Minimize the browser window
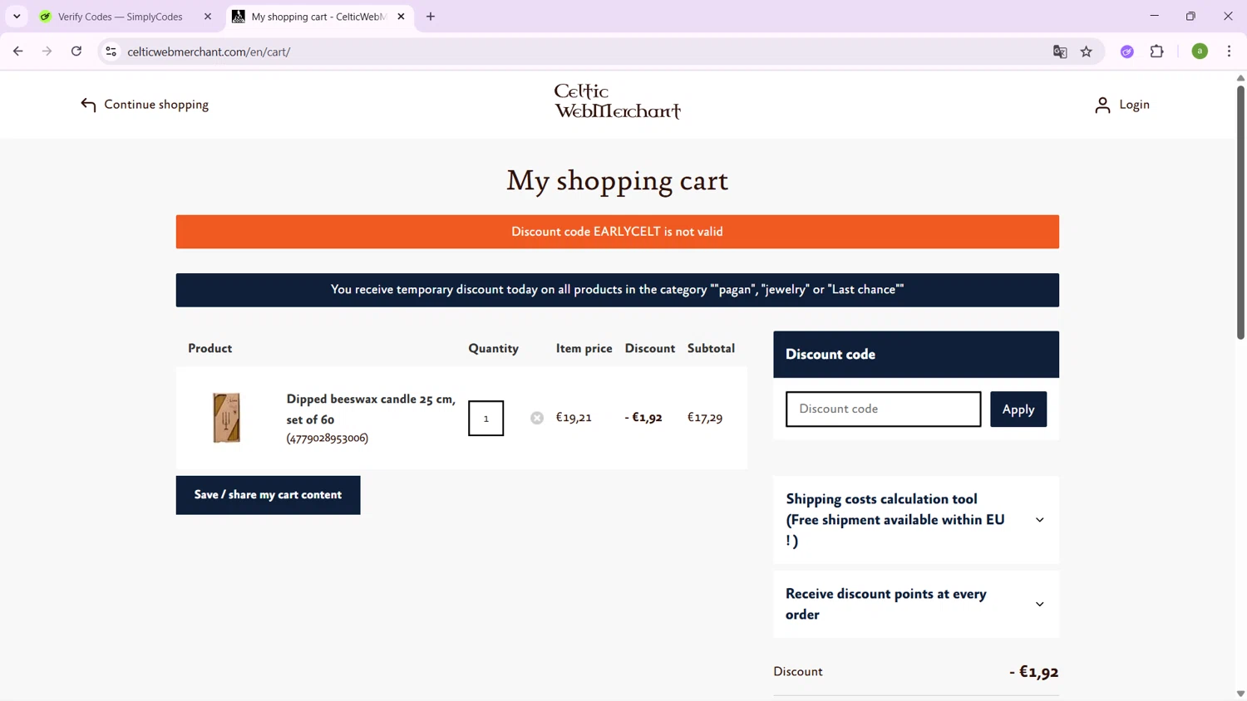Viewport: 1247px width, 701px height. click(1154, 16)
